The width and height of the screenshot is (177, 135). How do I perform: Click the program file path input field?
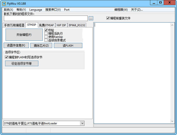click(46, 18)
